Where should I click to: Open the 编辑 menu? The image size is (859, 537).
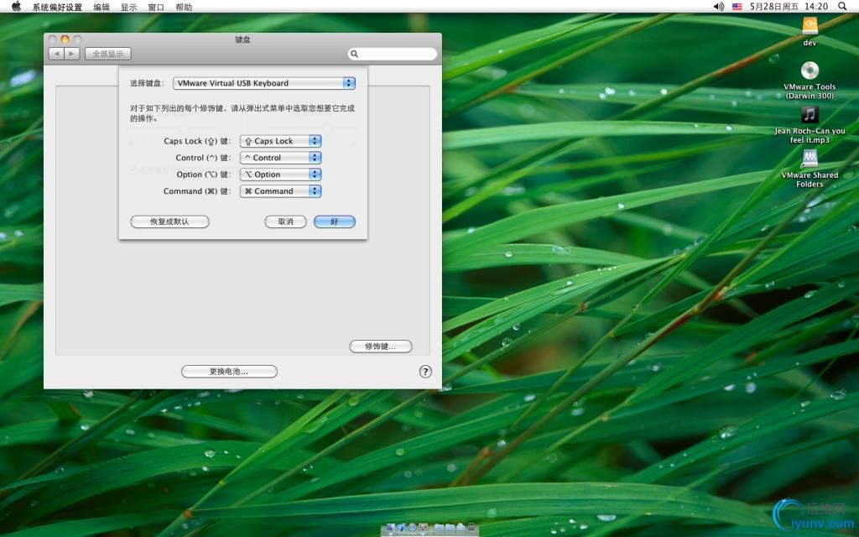pyautogui.click(x=102, y=7)
